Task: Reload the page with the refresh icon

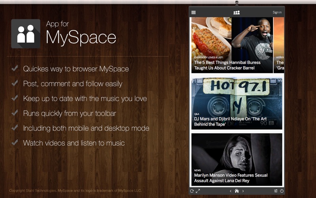Action: pos(192,191)
